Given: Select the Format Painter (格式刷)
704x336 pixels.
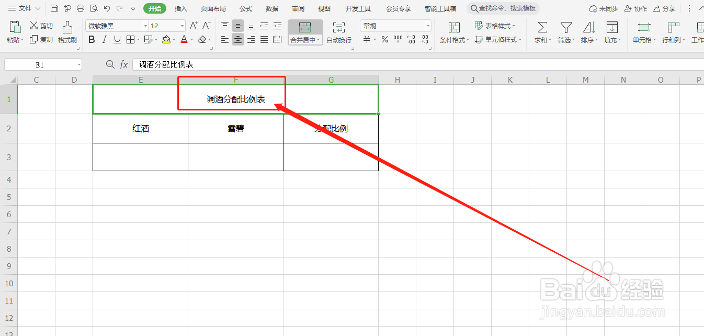Looking at the screenshot, I should [x=67, y=32].
